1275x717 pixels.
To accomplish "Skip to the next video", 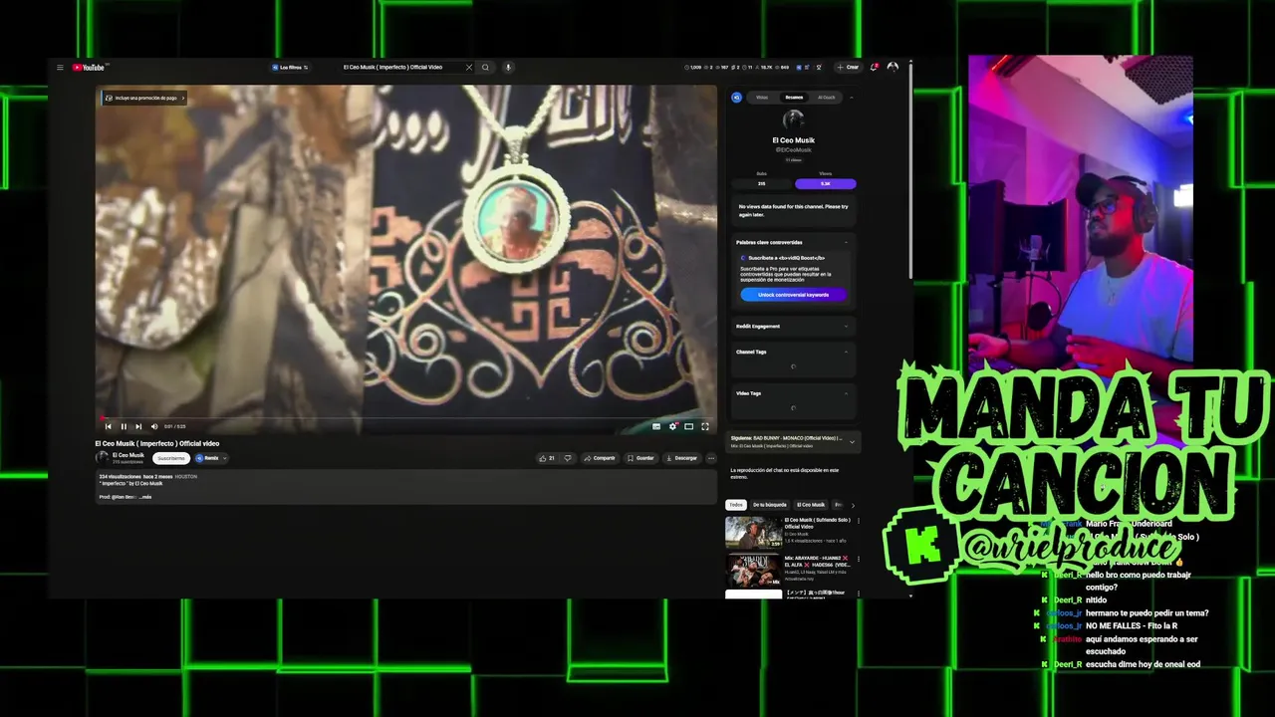I will [138, 426].
